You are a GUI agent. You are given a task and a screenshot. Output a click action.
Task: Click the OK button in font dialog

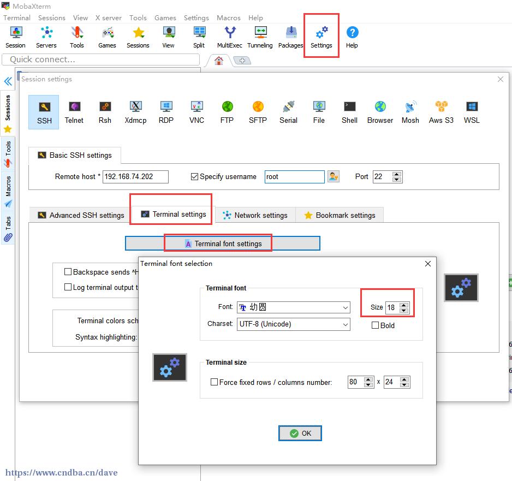pos(300,433)
